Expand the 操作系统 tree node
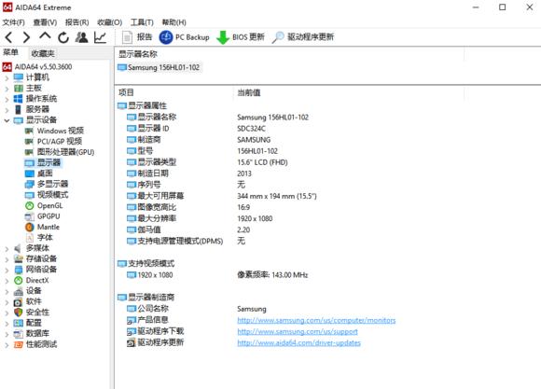Image resolution: width=541 pixels, height=389 pixels. point(7,100)
